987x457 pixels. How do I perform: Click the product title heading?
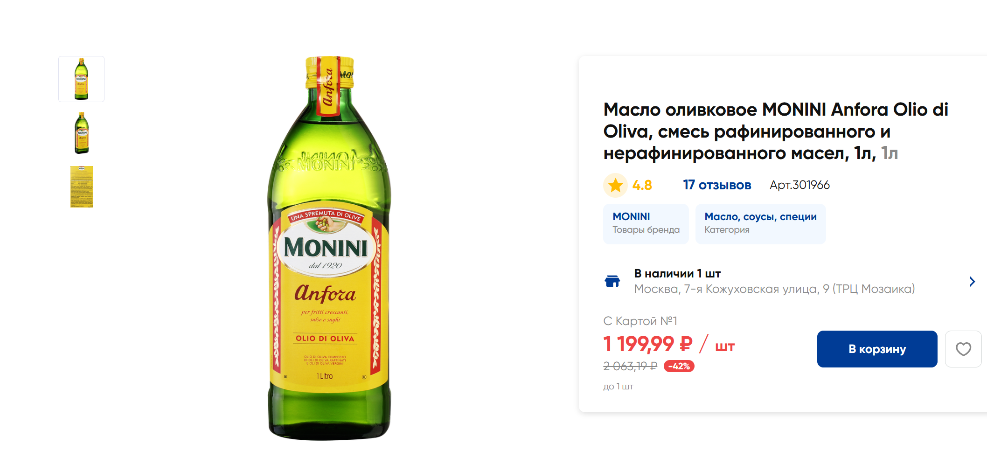coord(775,131)
